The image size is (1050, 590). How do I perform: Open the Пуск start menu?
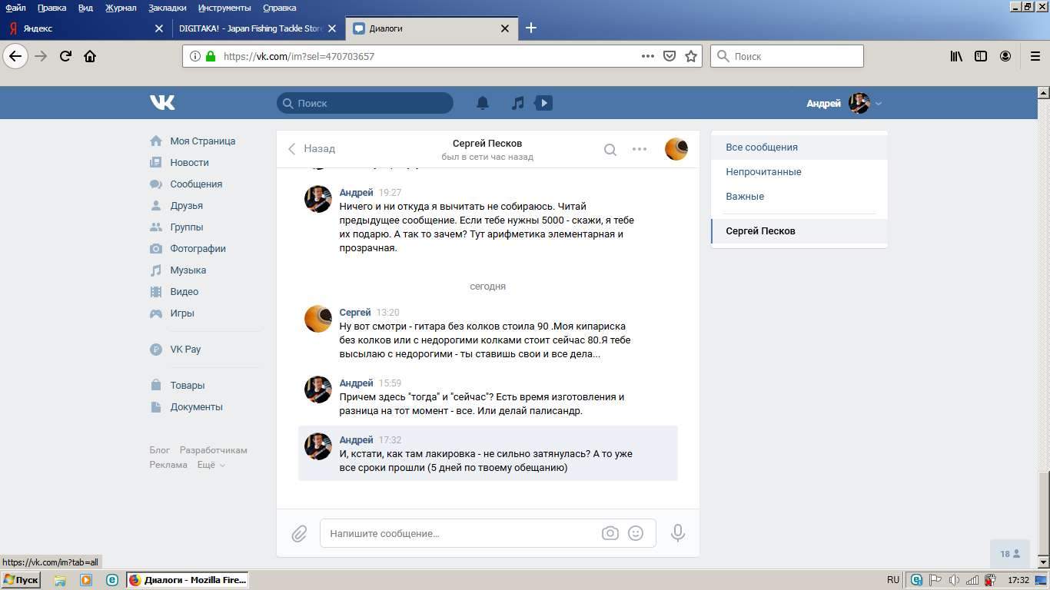tap(21, 580)
